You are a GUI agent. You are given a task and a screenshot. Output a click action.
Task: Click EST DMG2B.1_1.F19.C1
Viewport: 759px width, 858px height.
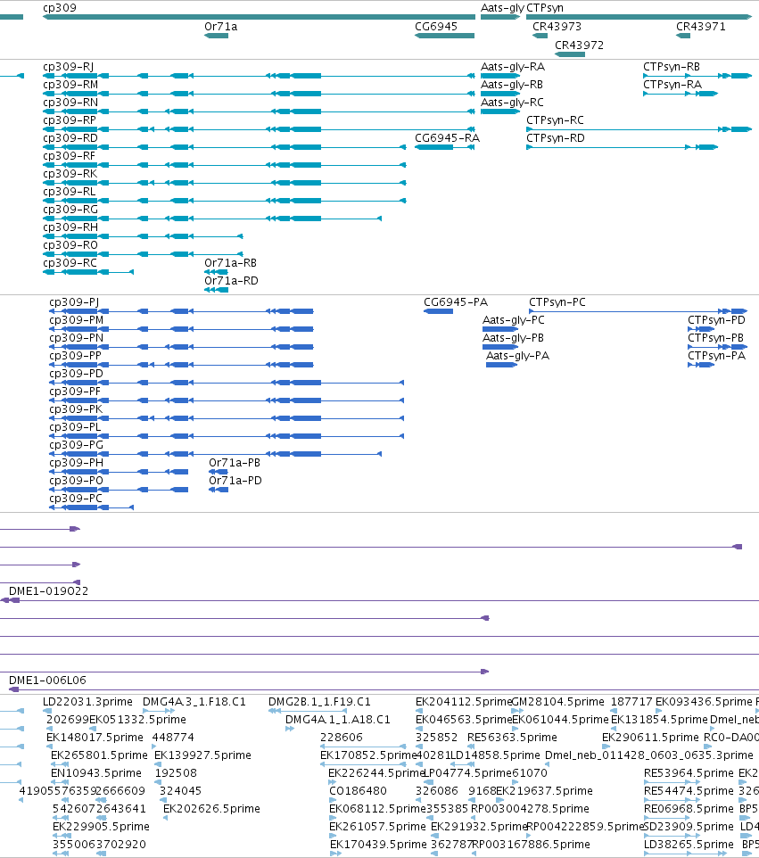pos(319,702)
